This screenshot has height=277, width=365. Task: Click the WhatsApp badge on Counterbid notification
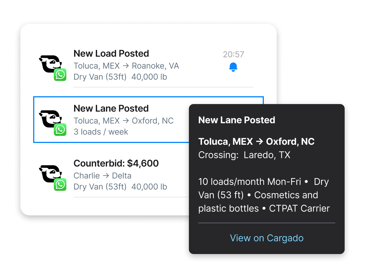[60, 185]
